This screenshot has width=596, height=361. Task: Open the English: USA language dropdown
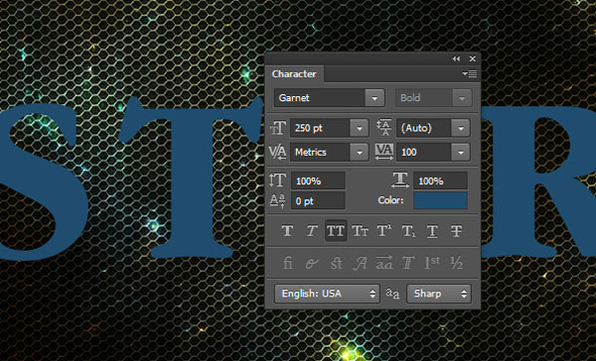pos(327,294)
